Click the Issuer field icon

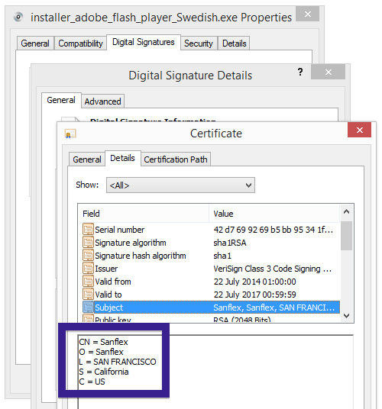(88, 269)
